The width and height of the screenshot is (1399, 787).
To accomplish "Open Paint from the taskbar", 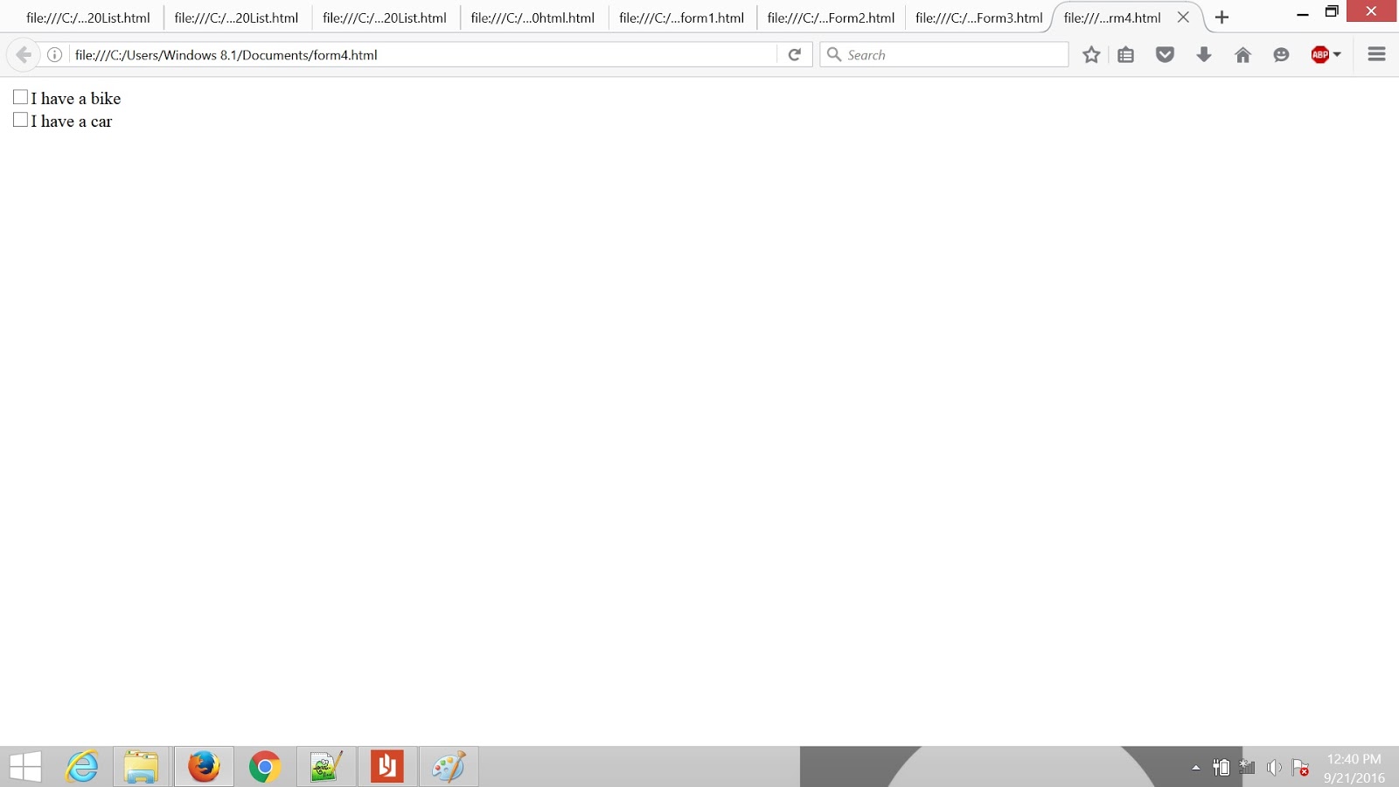I will [449, 767].
